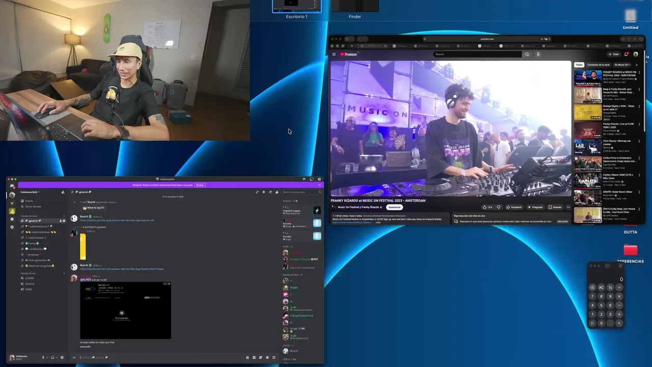Open gift icon in Discord message bar
652x367 pixels.
[247, 357]
